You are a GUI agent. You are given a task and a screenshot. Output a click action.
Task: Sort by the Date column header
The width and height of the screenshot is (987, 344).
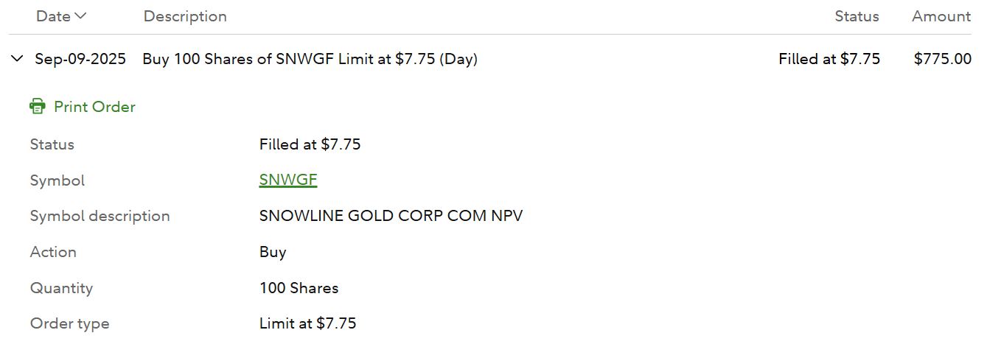pyautogui.click(x=53, y=16)
